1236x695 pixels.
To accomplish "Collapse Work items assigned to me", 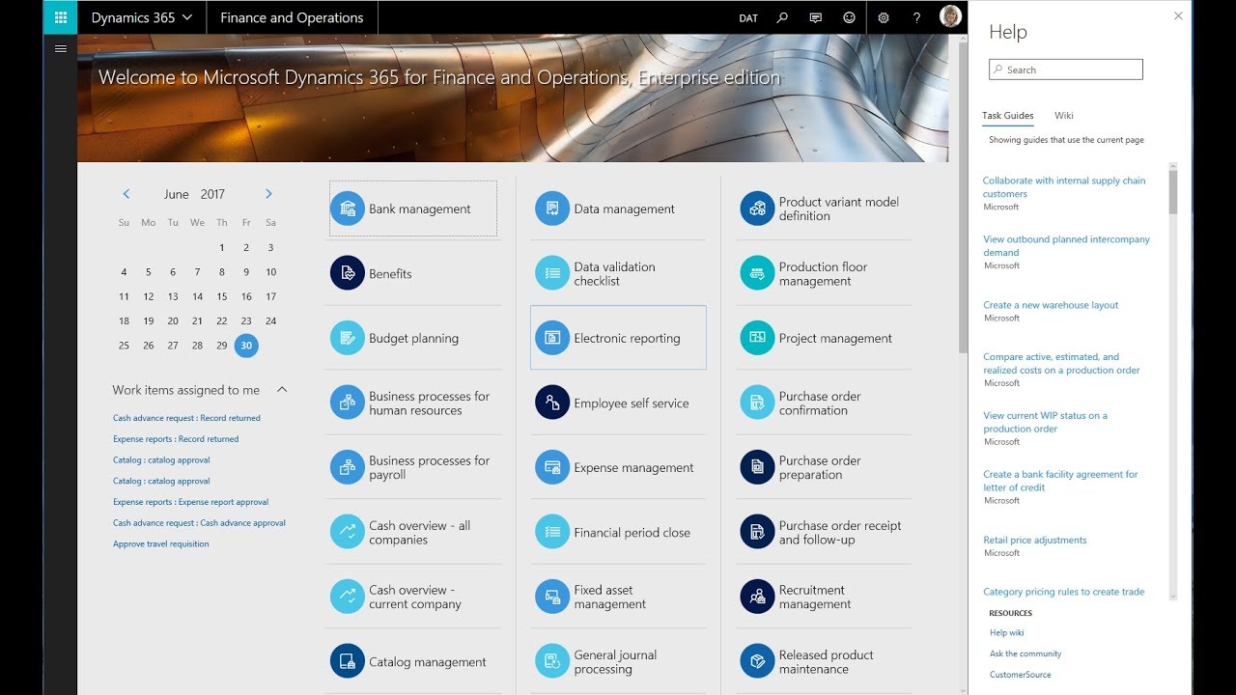I will pyautogui.click(x=282, y=390).
